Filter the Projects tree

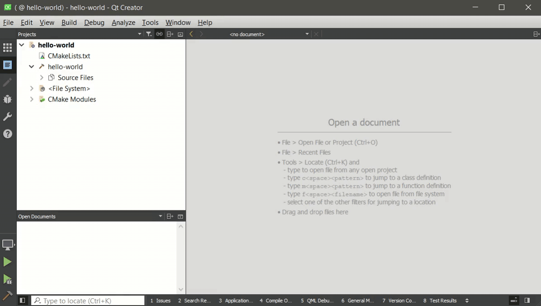[x=149, y=34]
